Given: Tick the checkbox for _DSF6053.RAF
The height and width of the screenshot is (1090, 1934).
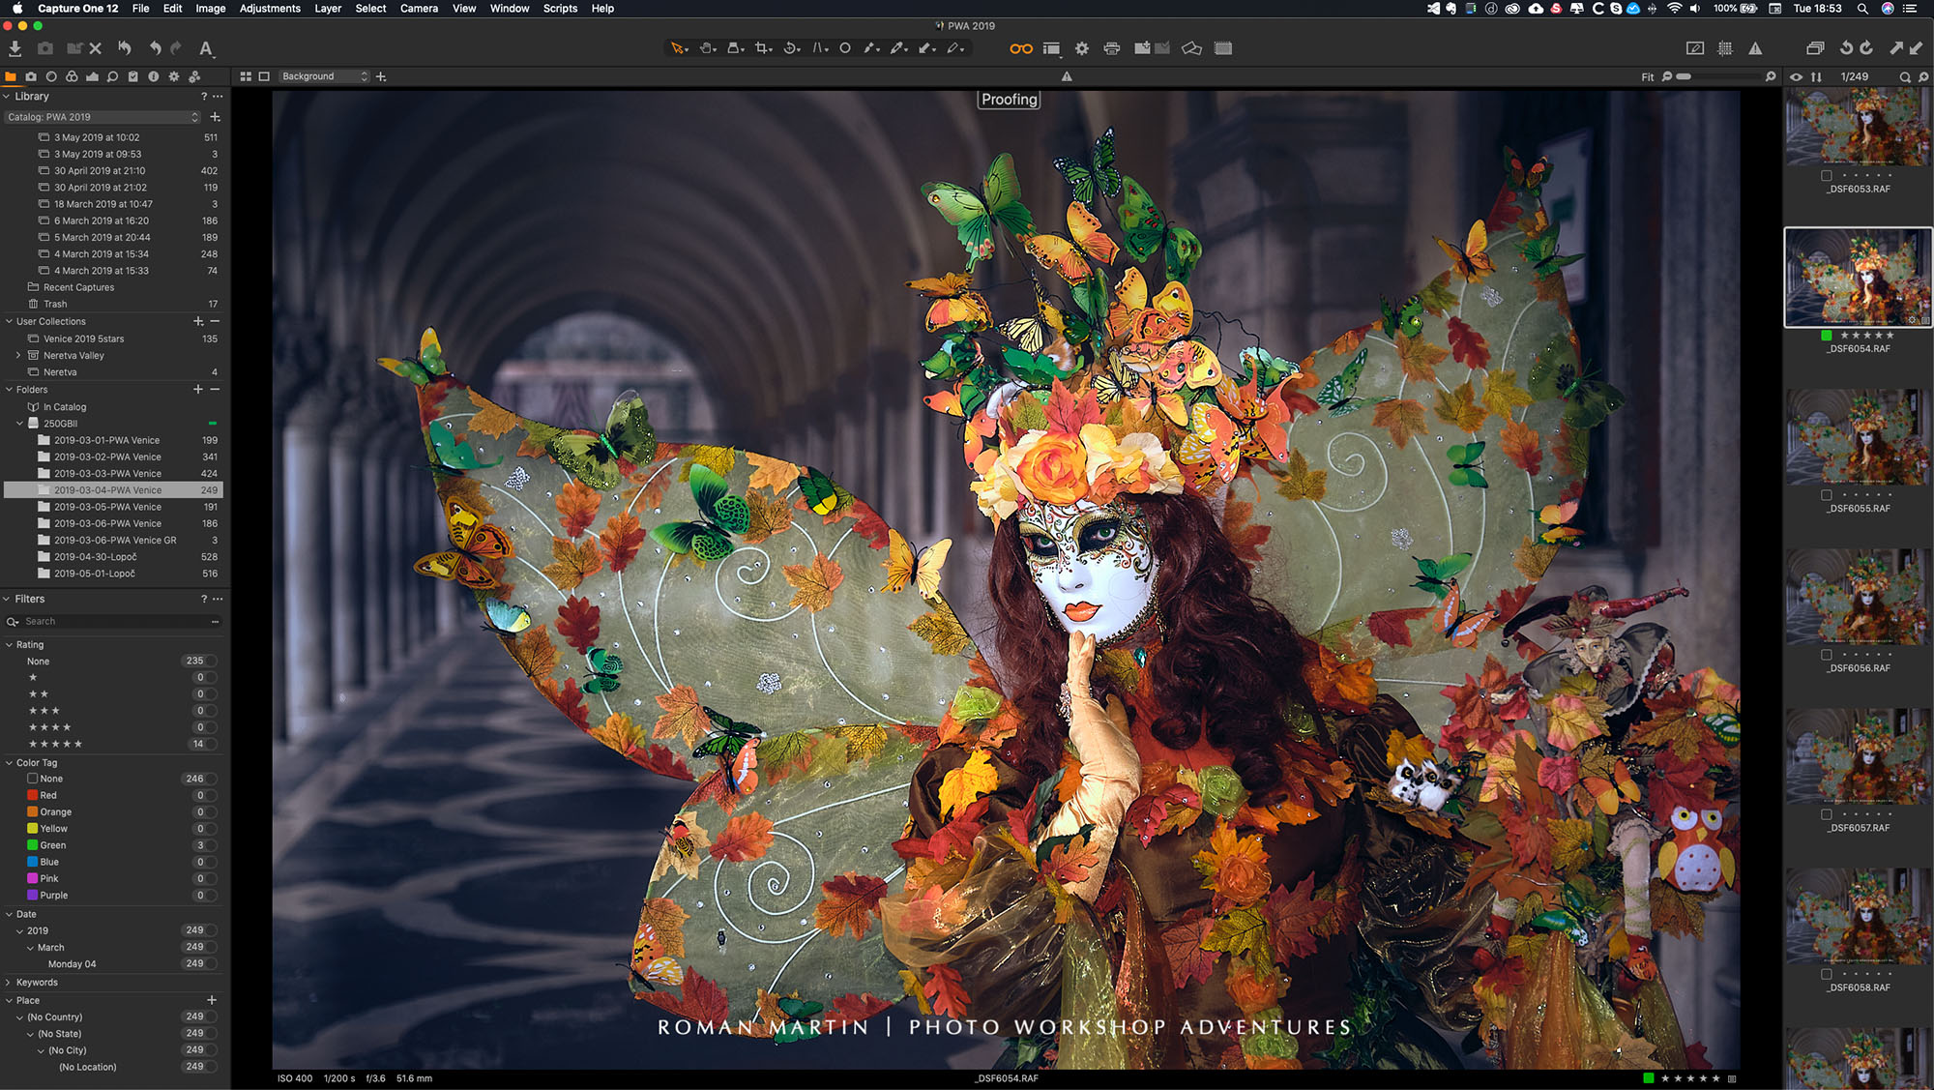Looking at the screenshot, I should pos(1827,176).
